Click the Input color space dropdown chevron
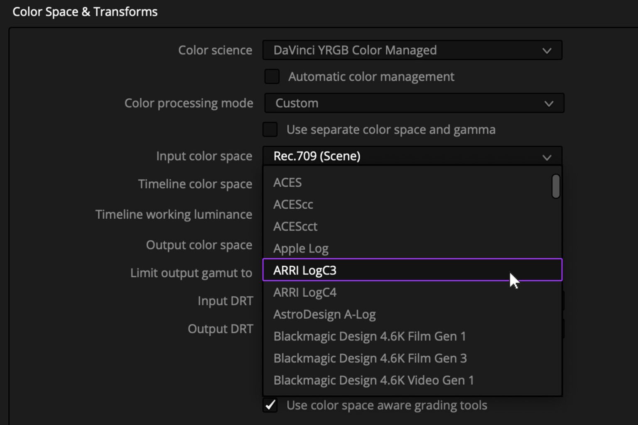638x425 pixels. (x=547, y=156)
